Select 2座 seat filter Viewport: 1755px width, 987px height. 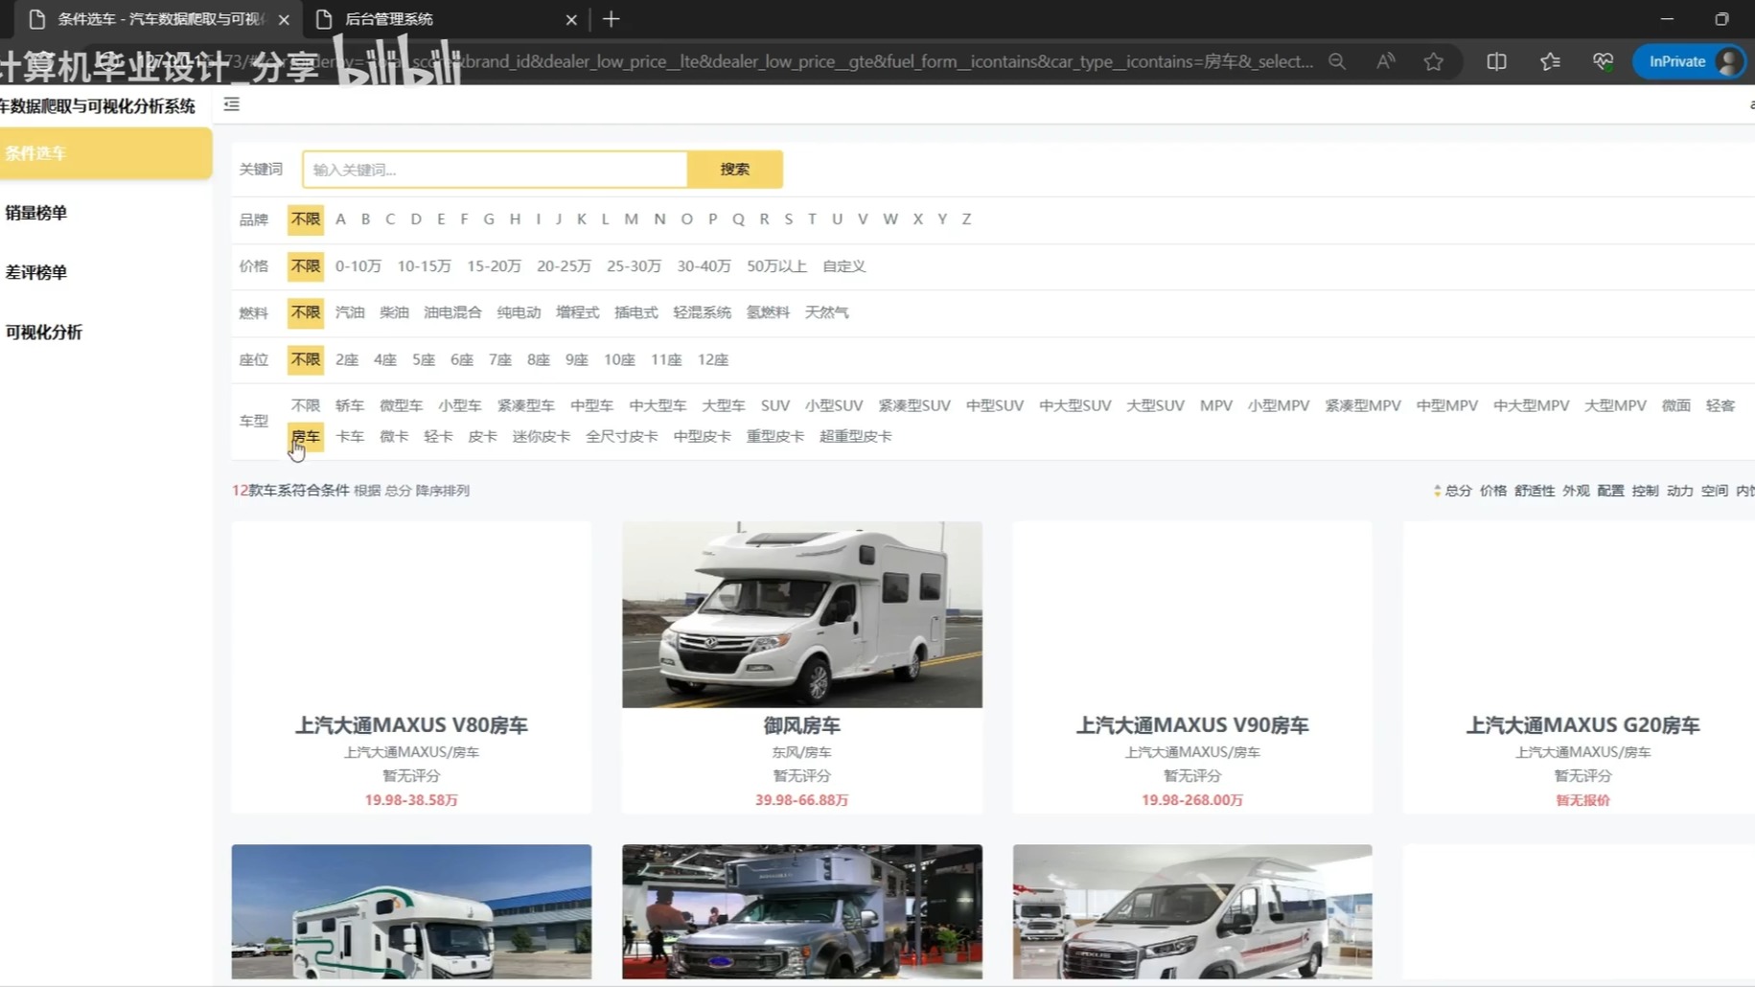(347, 360)
